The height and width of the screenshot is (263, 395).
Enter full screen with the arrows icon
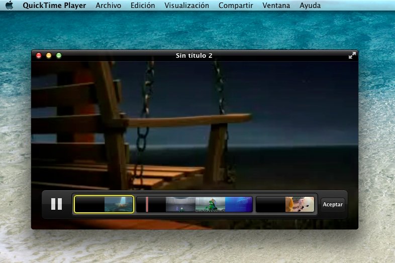coord(352,56)
